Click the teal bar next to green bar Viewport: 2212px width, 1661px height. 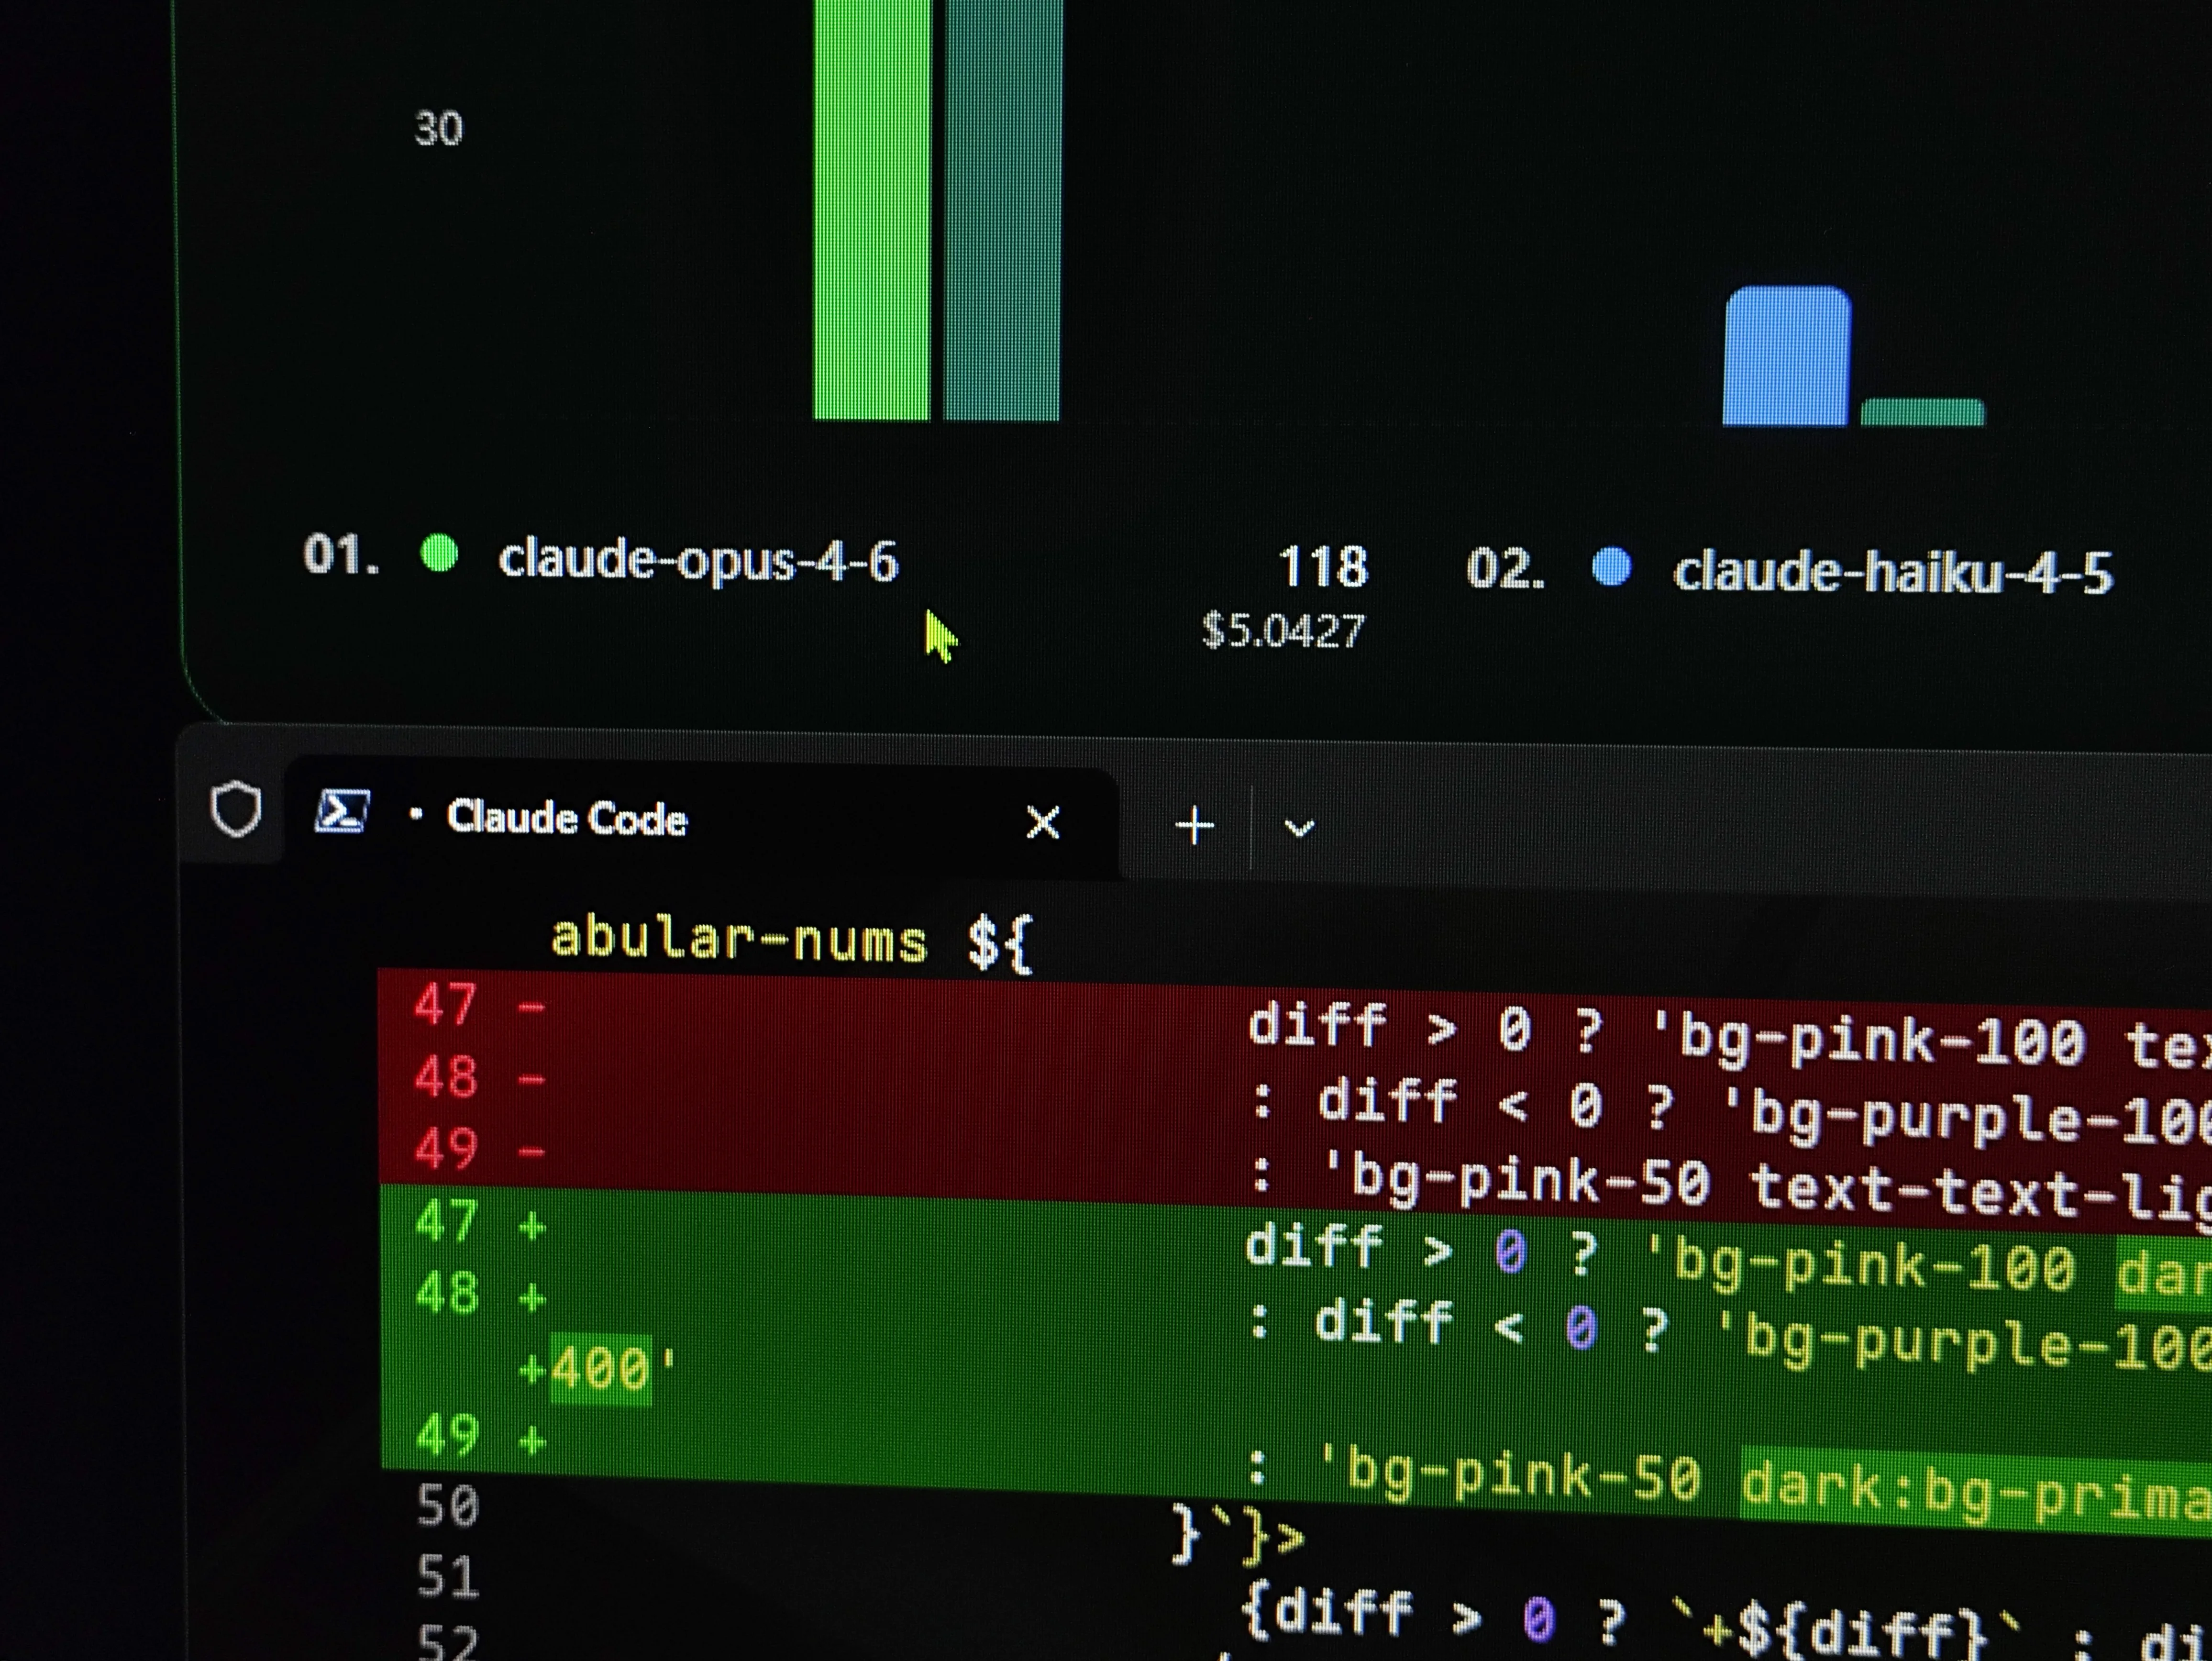(x=1002, y=210)
